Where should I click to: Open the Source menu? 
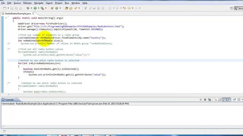click(x=17, y=3)
